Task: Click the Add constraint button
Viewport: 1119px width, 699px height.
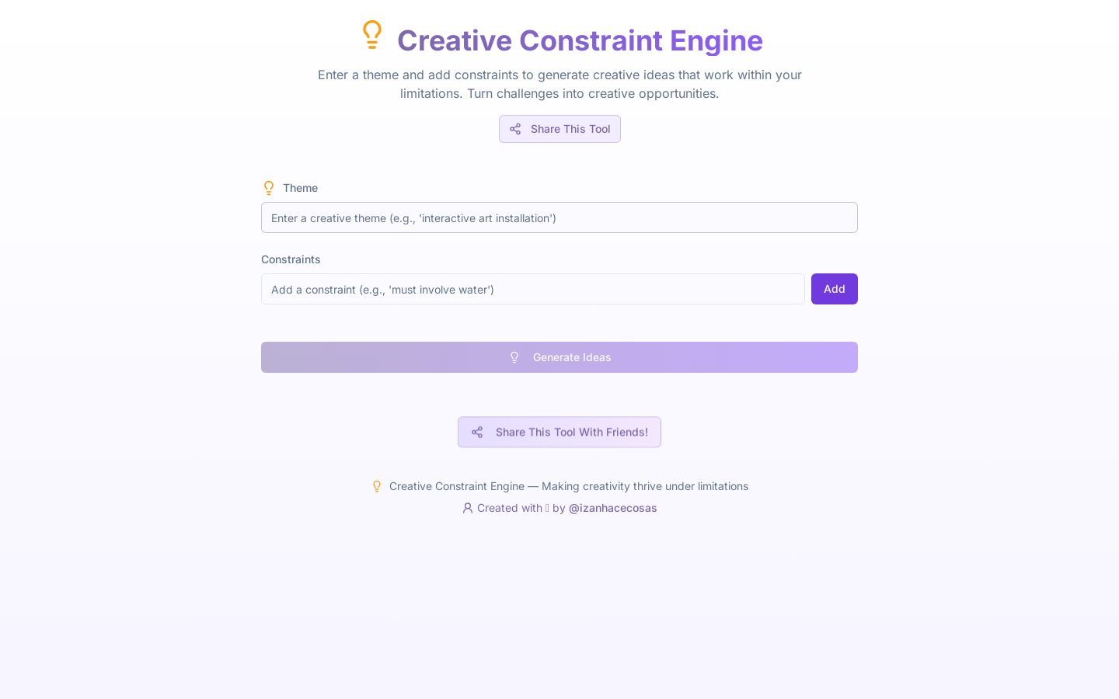Action: click(835, 289)
